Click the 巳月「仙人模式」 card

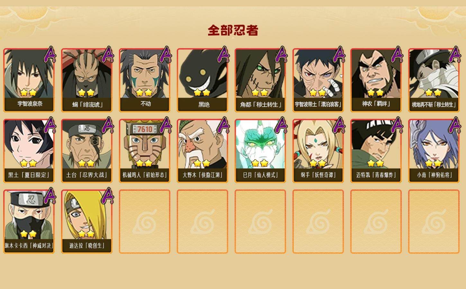(x=260, y=151)
